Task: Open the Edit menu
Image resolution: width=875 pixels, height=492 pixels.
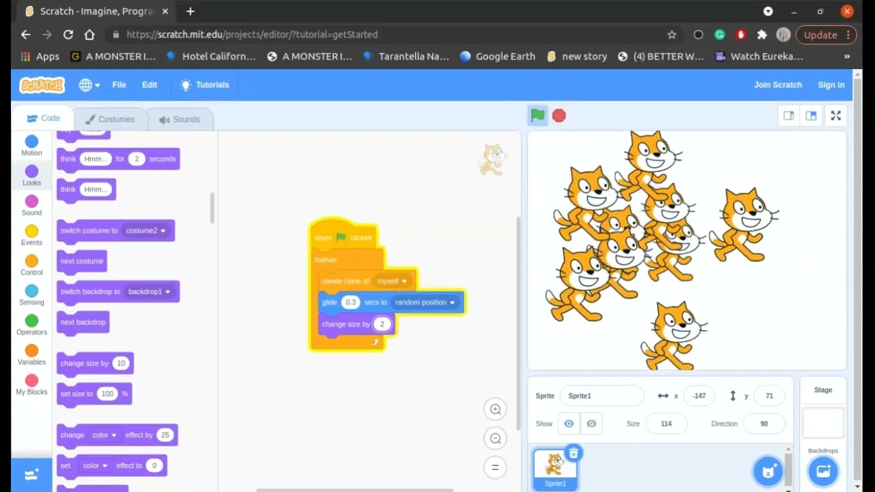Action: point(150,85)
